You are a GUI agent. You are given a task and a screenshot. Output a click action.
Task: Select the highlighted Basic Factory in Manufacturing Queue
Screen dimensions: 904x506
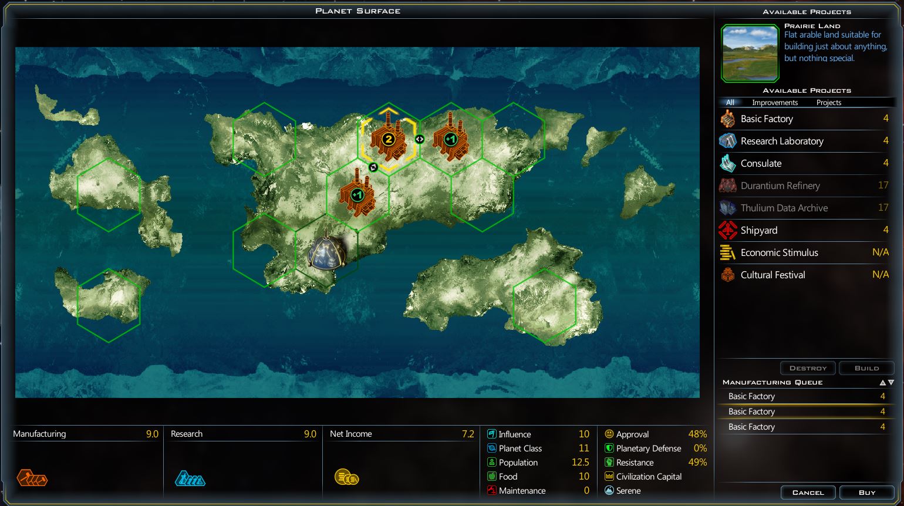805,411
